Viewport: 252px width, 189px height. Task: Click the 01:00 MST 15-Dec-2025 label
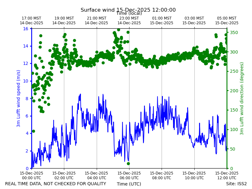pos(162,20)
